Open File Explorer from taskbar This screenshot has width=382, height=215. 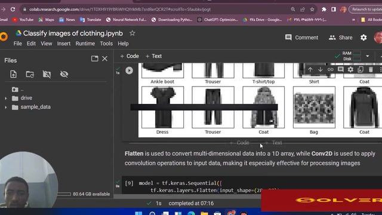coord(204,213)
